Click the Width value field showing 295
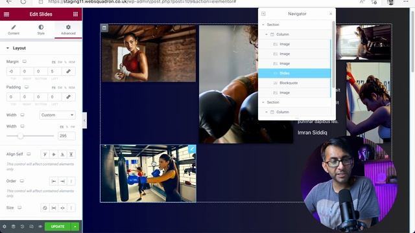 pos(67,136)
